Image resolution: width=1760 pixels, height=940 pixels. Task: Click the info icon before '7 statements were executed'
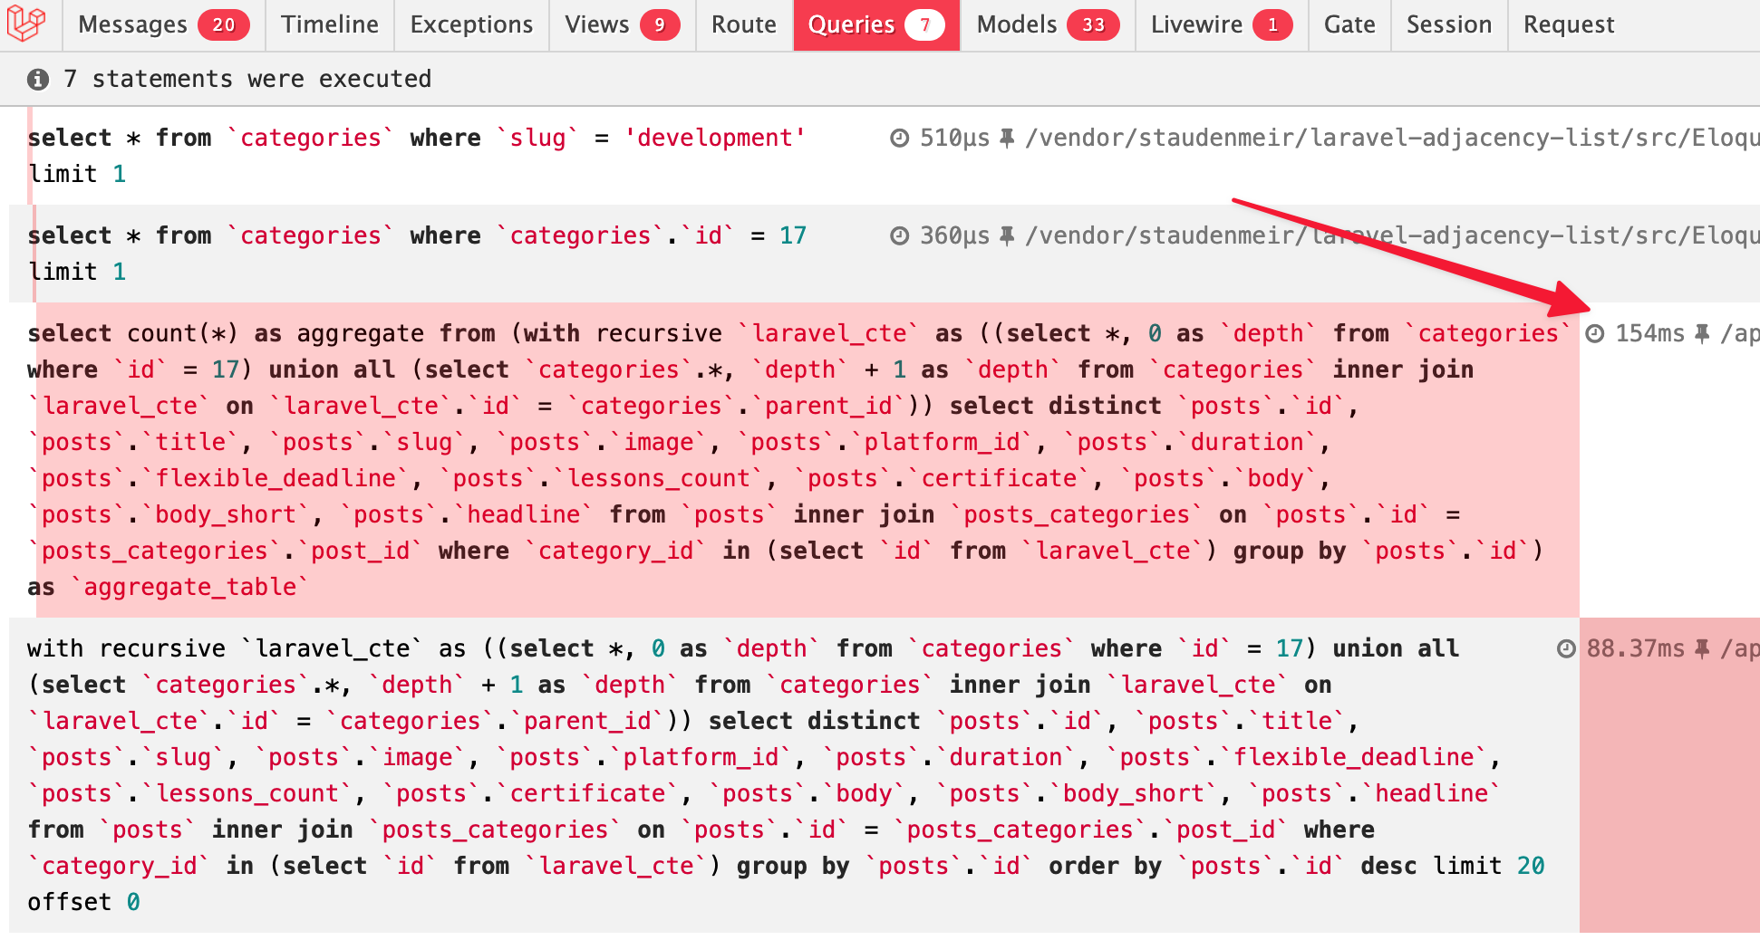[x=37, y=79]
